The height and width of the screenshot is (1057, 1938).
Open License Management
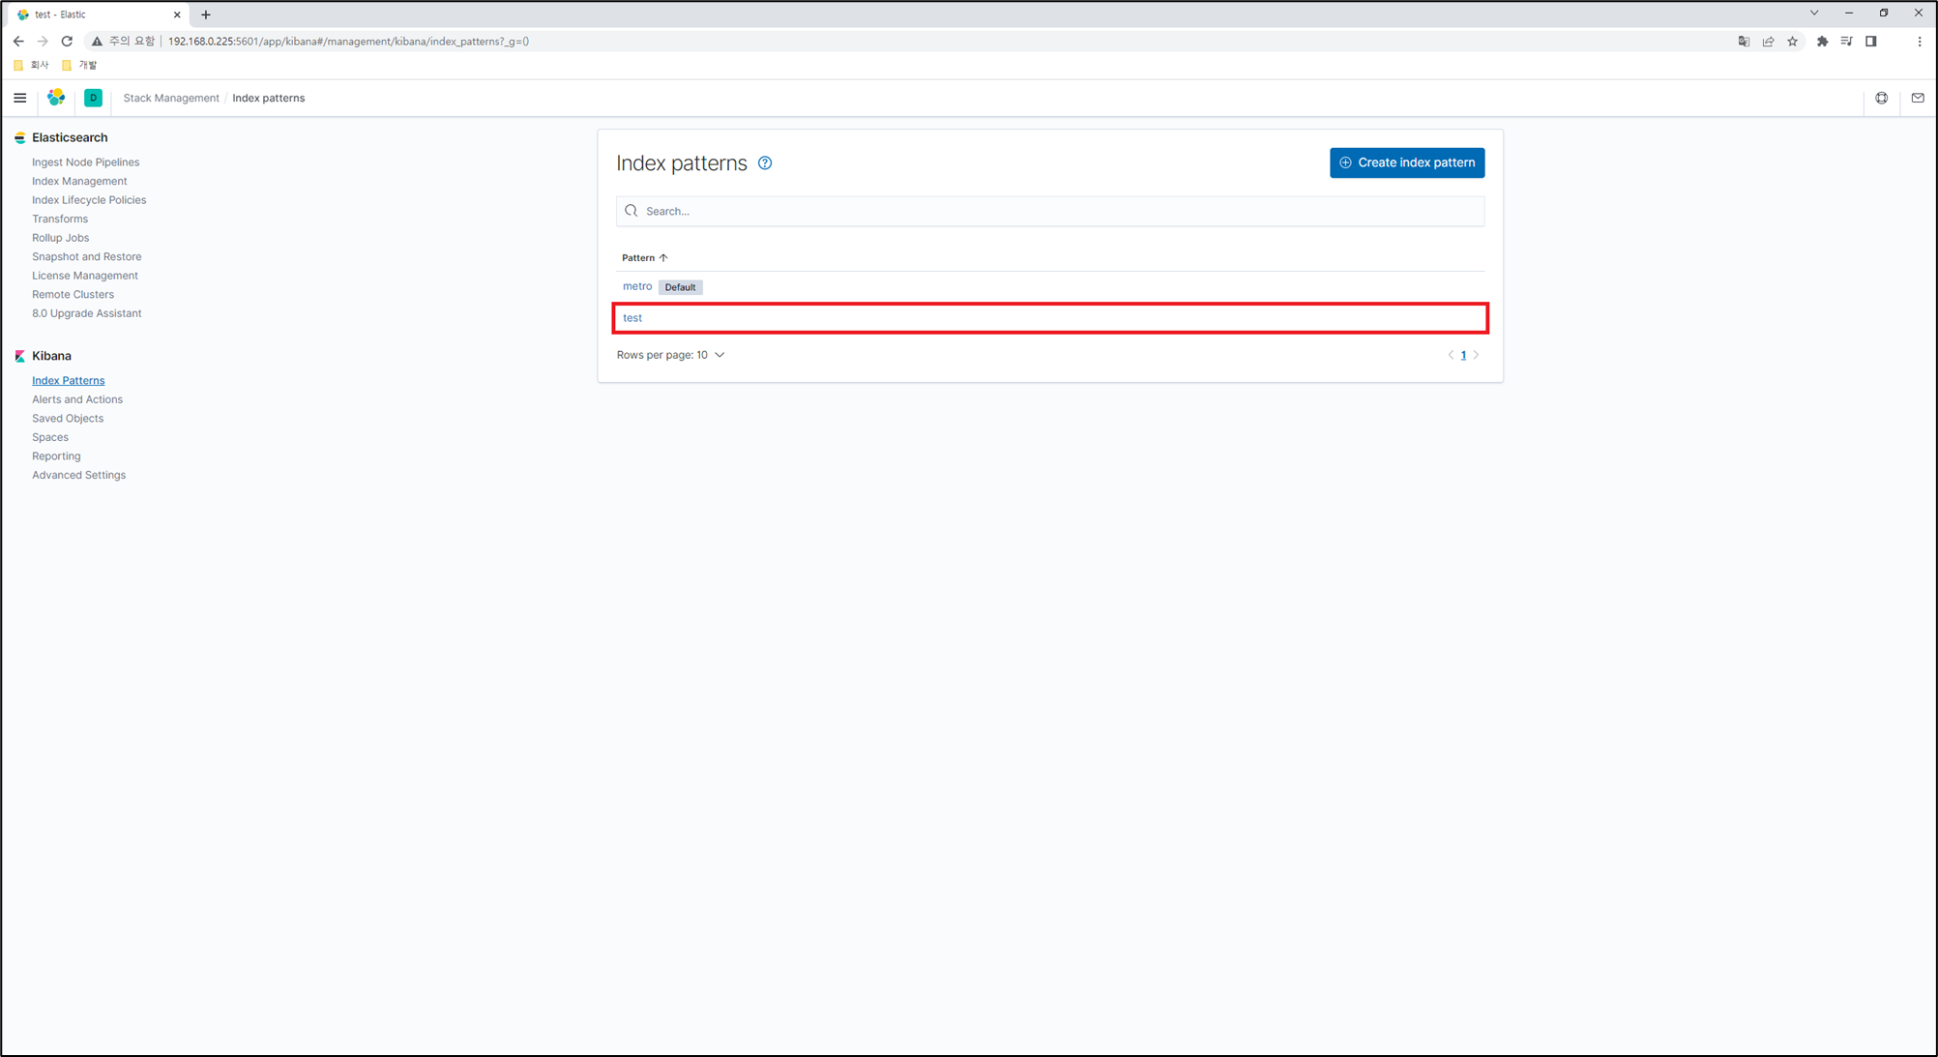[x=85, y=276]
